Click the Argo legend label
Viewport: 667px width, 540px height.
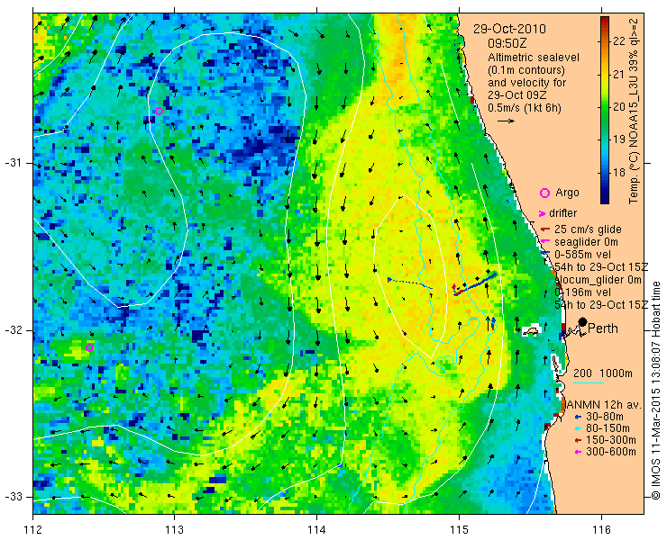point(567,193)
